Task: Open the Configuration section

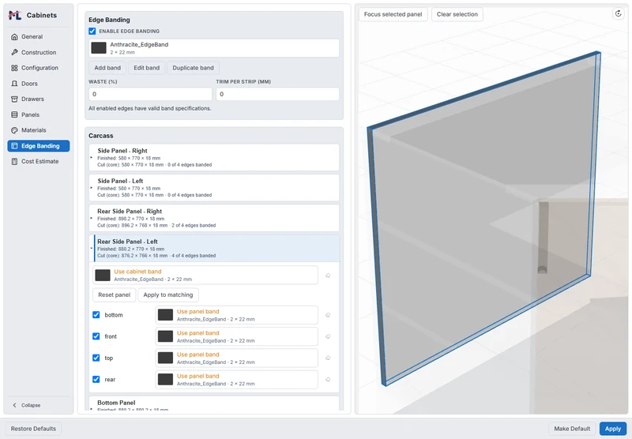Action: click(x=38, y=68)
